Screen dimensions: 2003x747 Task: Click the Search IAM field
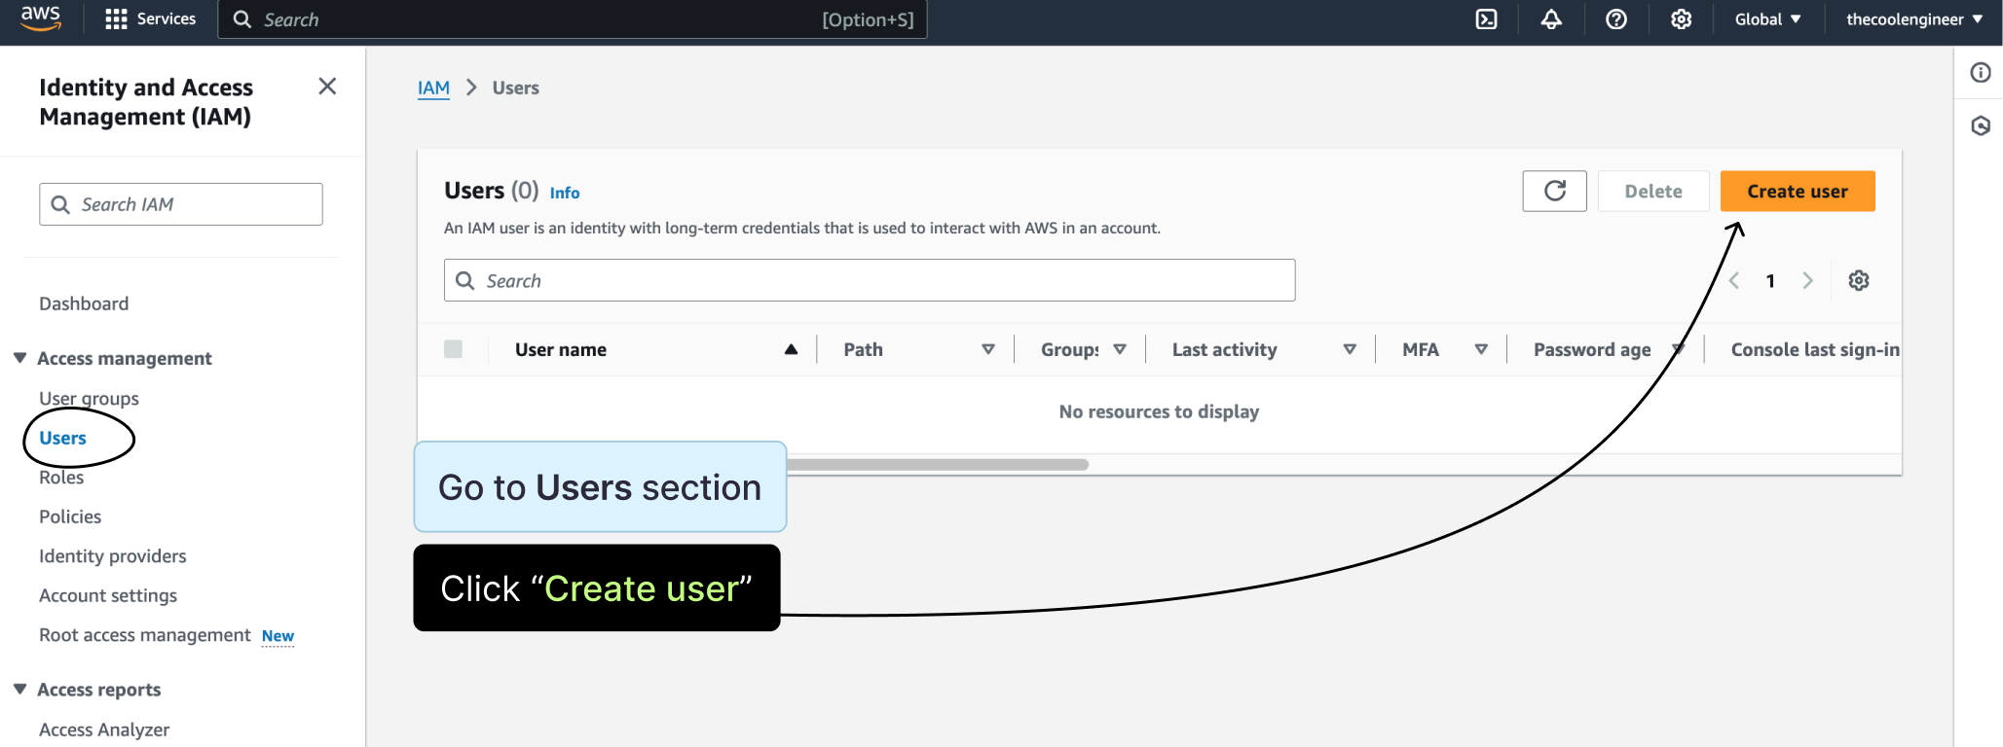coord(181,204)
